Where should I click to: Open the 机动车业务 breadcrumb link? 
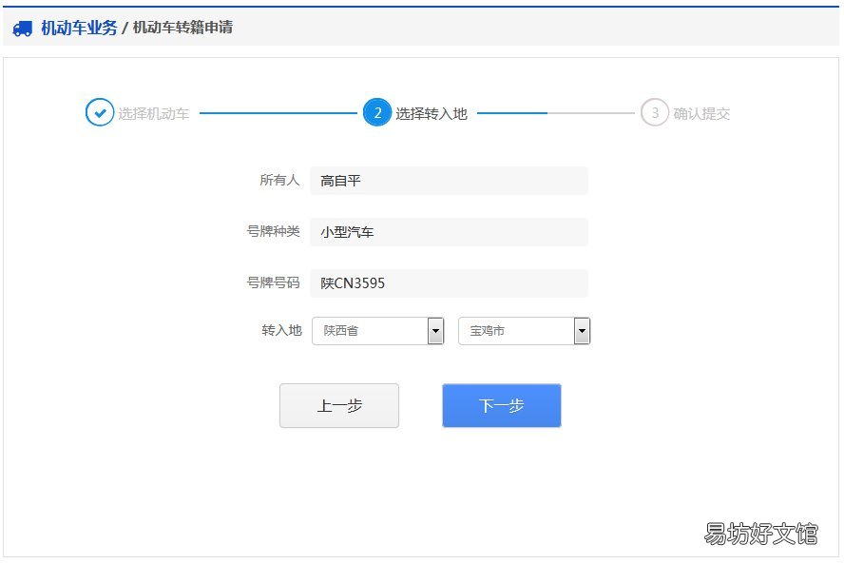79,28
